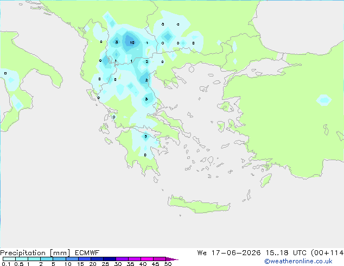Select the 30–35 mm violet legend swatch
Screen dimensions: 344x266
pyautogui.click(x=122, y=259)
